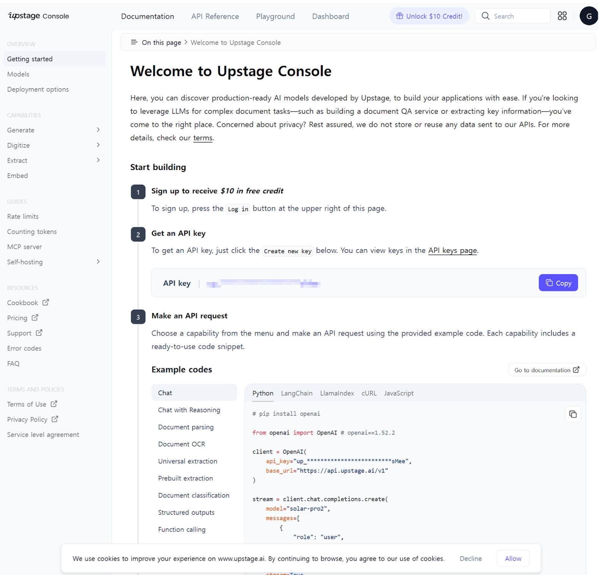Viewport: 599px width, 575px height.
Task: Switch to the LangChain code tab
Action: 296,393
